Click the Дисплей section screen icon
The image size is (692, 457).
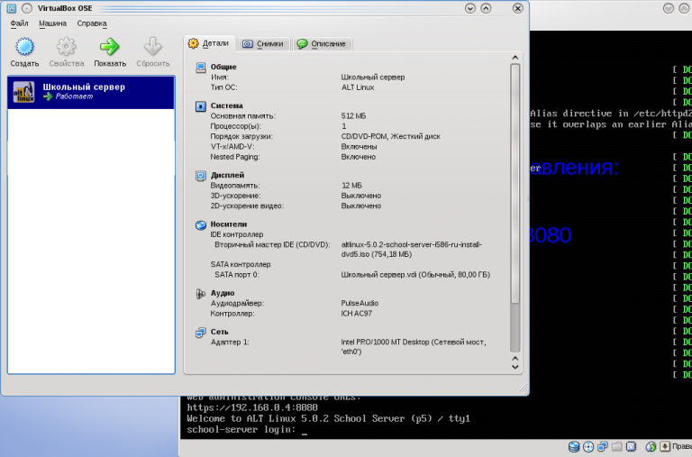click(x=201, y=175)
